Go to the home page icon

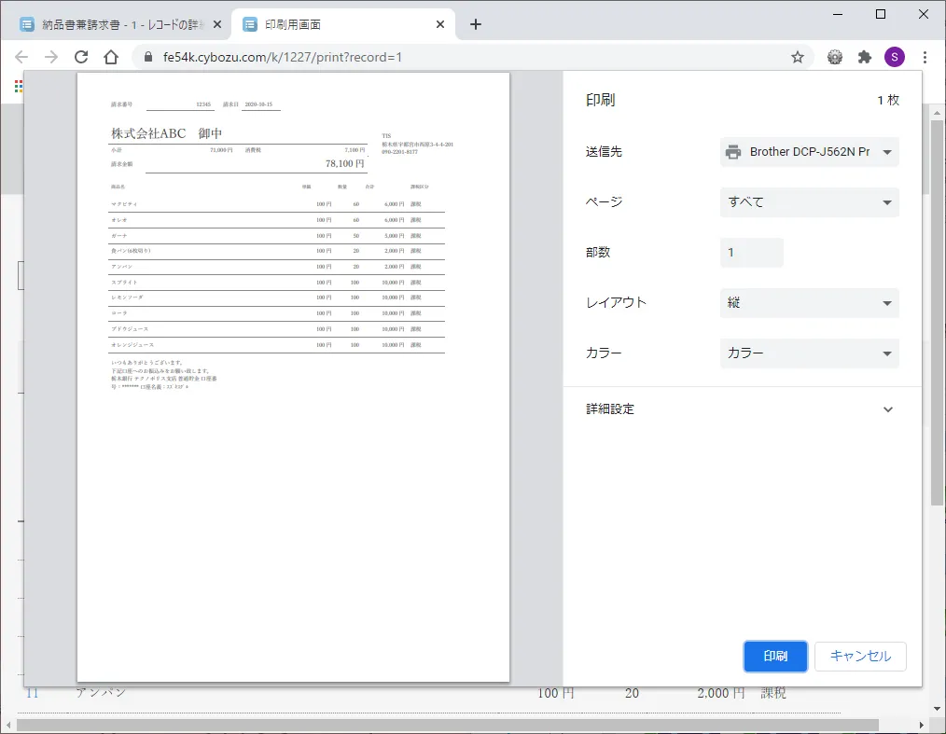pos(111,57)
